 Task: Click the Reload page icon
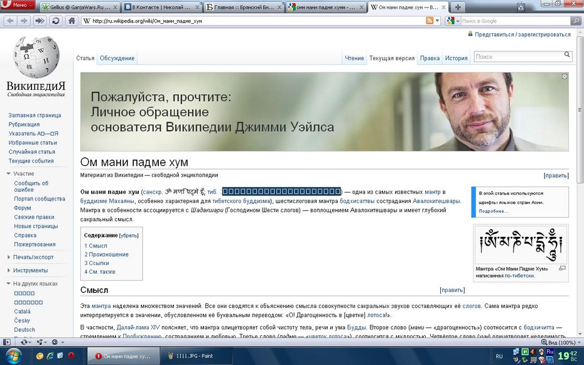[x=55, y=21]
